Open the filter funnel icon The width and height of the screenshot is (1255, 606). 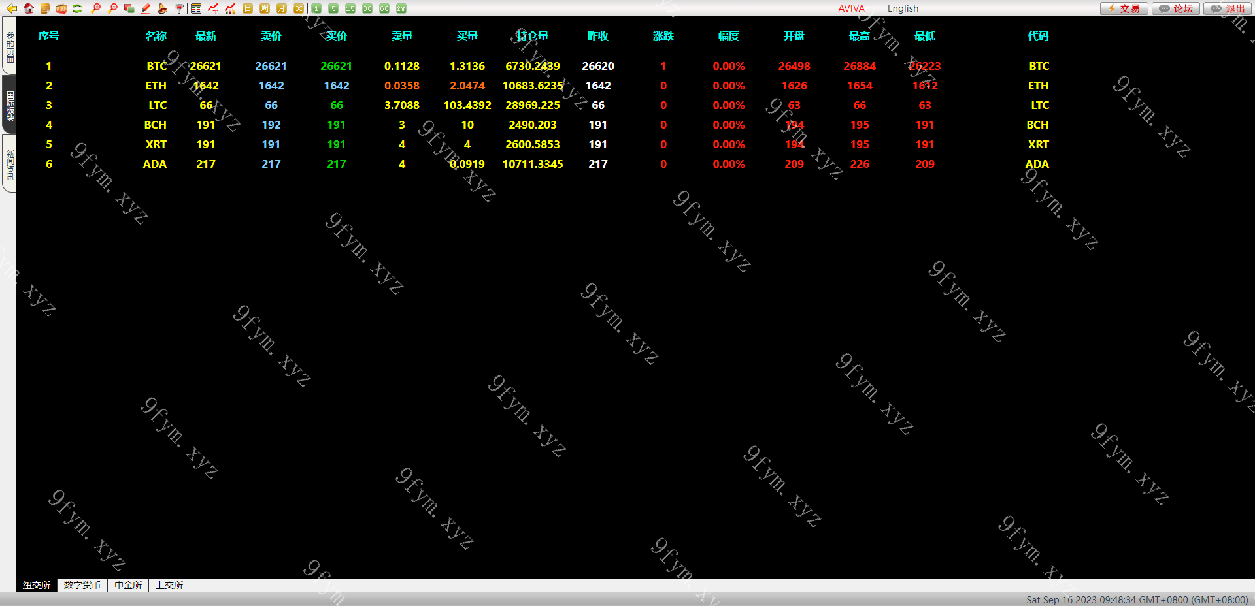(179, 8)
